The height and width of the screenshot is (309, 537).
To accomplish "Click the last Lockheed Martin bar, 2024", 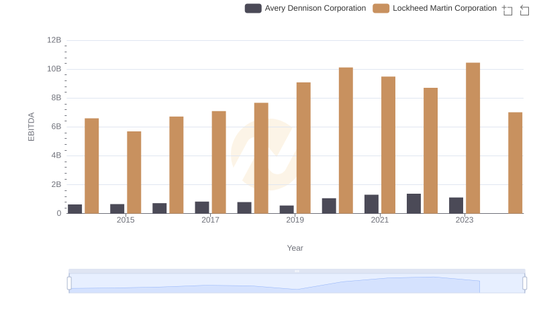I will (x=515, y=163).
